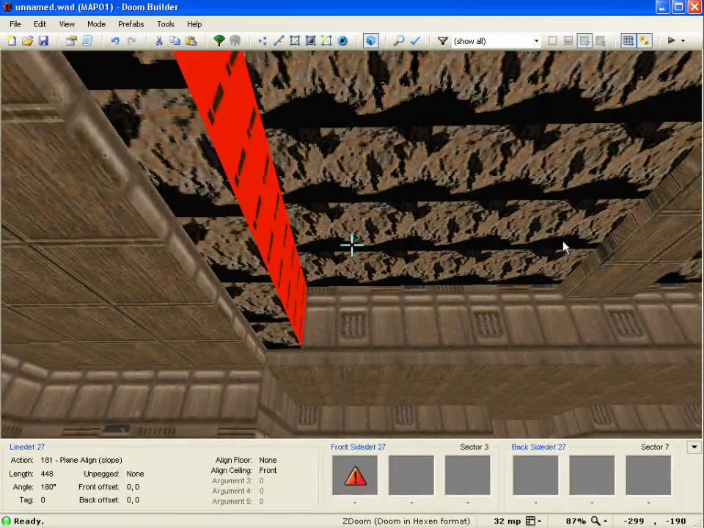
Task: Click the 181 - Plane Align (slope) action text
Action: click(x=81, y=460)
